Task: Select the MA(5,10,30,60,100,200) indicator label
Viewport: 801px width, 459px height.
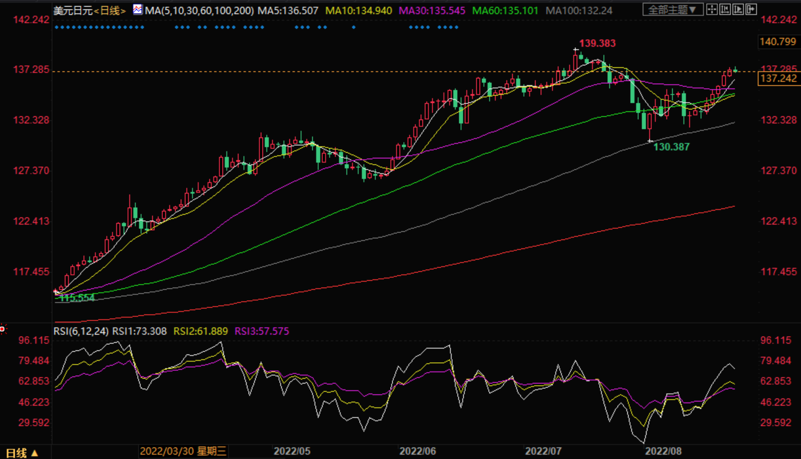Action: (199, 10)
